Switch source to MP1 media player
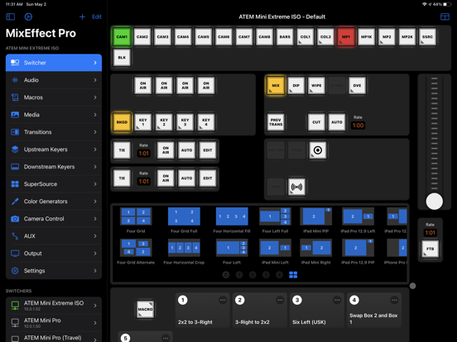The image size is (457, 342). [346, 37]
